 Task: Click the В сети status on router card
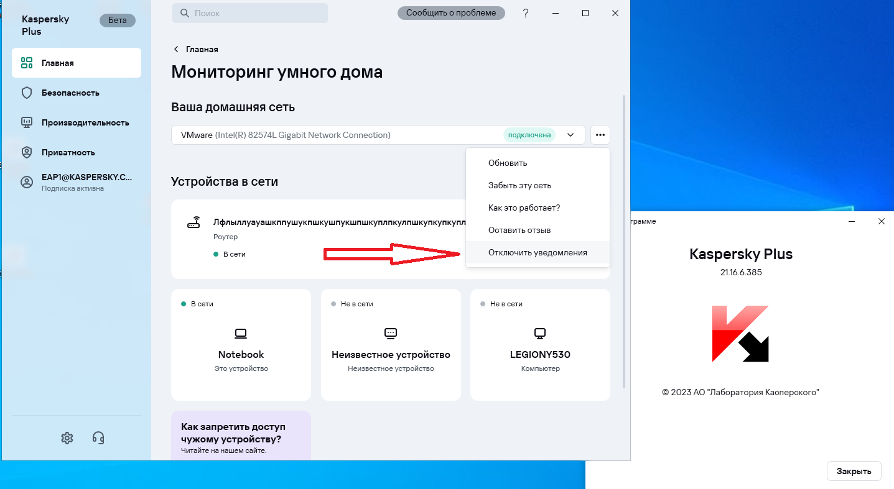(230, 254)
